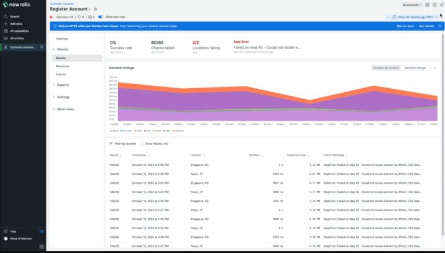Viewport: 445px width, 253px height.
Task: Open All capabilities grid icon
Action: coord(5,31)
